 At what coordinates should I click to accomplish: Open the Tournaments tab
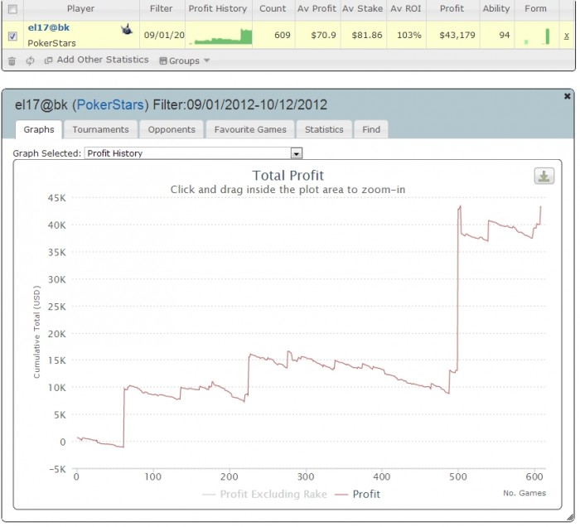pyautogui.click(x=100, y=130)
